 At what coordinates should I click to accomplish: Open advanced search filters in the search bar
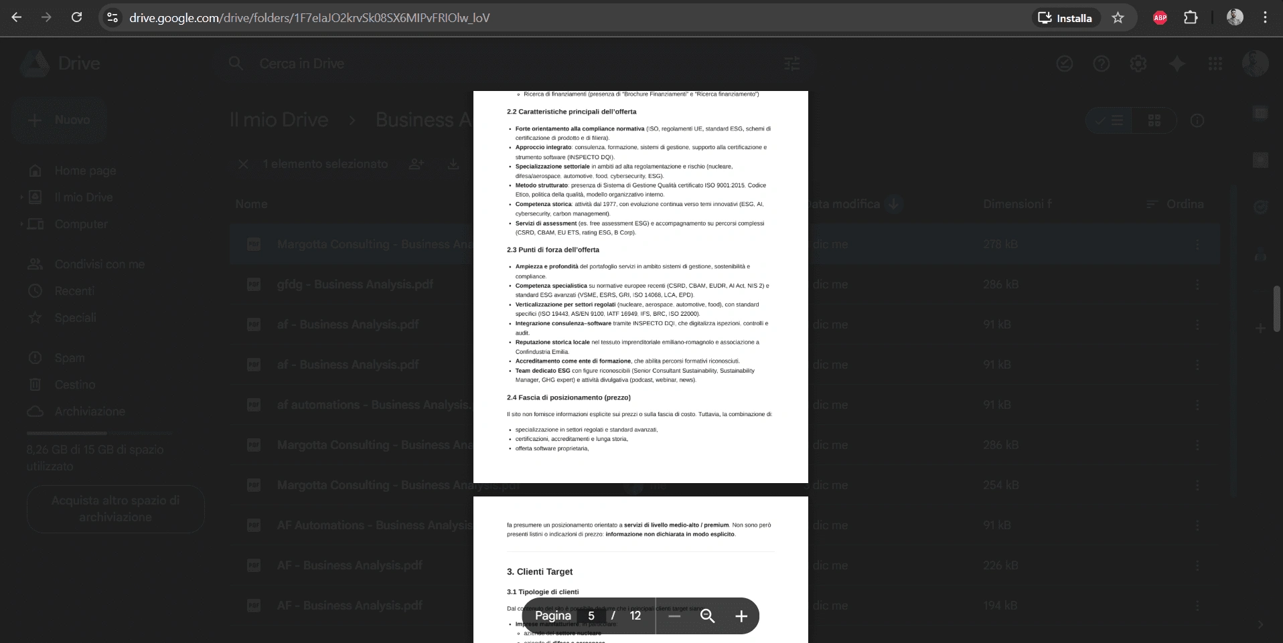[791, 64]
